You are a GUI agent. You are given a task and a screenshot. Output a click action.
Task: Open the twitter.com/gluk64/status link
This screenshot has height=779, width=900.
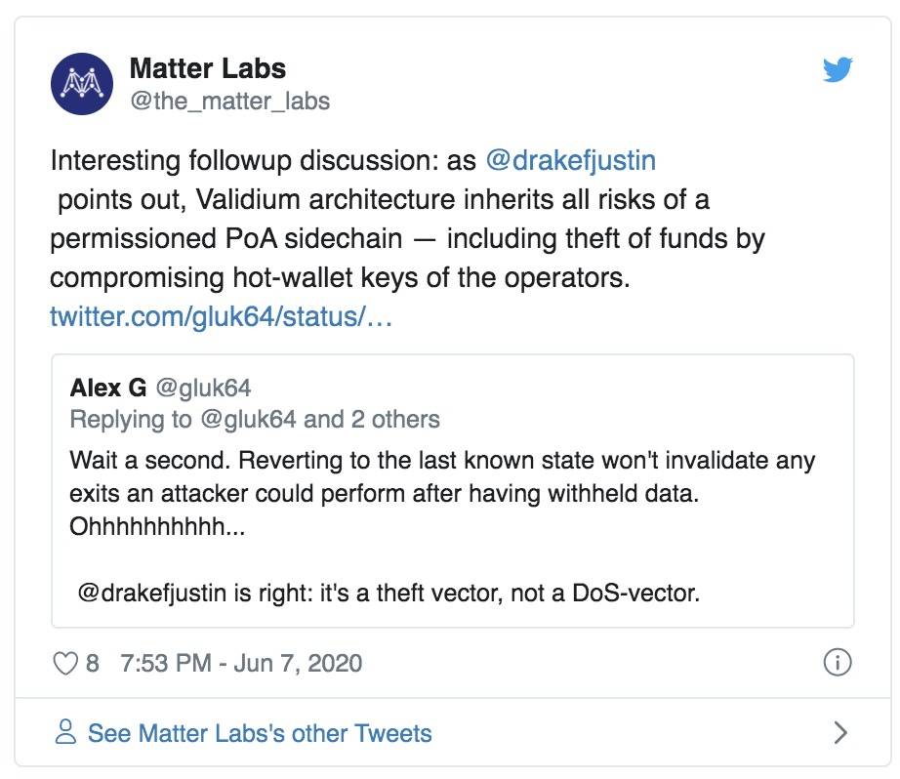coord(221,316)
